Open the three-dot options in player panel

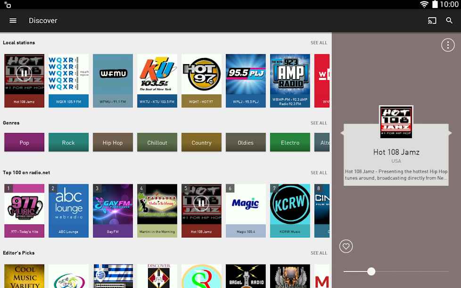448,45
